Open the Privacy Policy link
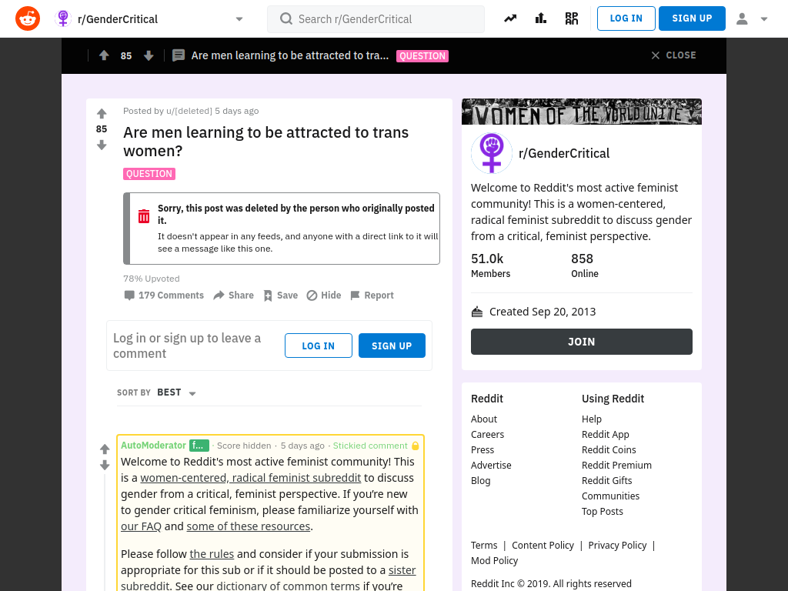This screenshot has width=788, height=591. [x=617, y=546]
